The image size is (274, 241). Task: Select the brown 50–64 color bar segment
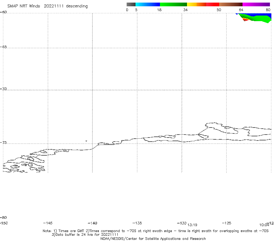coord(231,4)
